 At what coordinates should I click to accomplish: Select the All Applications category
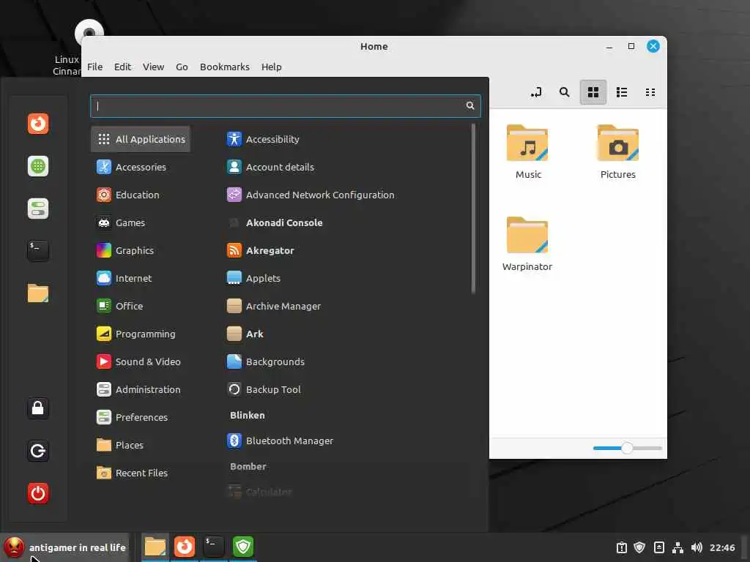[141, 139]
